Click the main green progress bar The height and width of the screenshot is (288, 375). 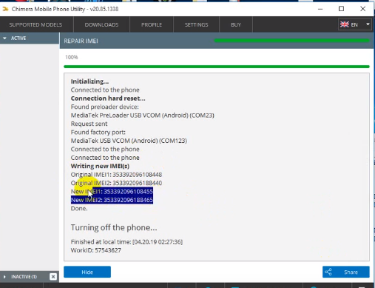point(217,67)
